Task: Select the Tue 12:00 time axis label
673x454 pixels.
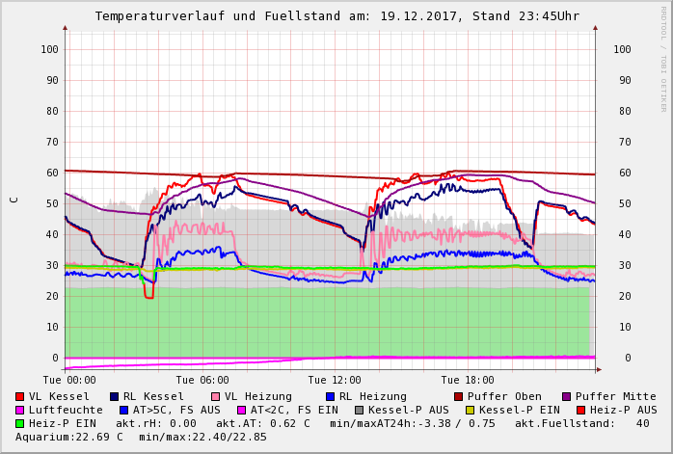Action: 335,380
